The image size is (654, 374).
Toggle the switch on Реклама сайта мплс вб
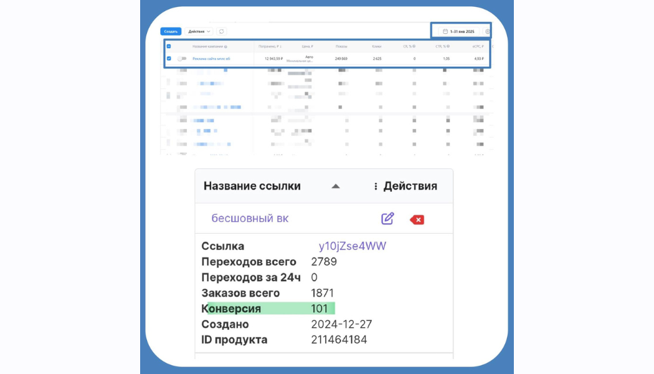(181, 58)
